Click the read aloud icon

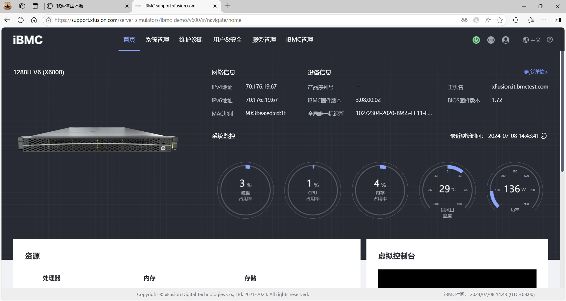tap(488, 20)
